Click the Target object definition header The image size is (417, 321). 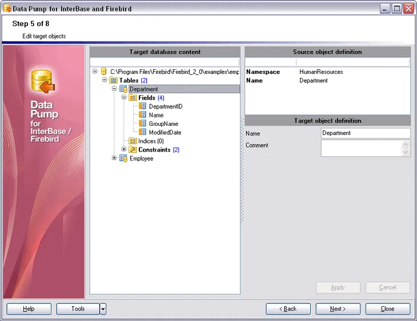point(327,121)
